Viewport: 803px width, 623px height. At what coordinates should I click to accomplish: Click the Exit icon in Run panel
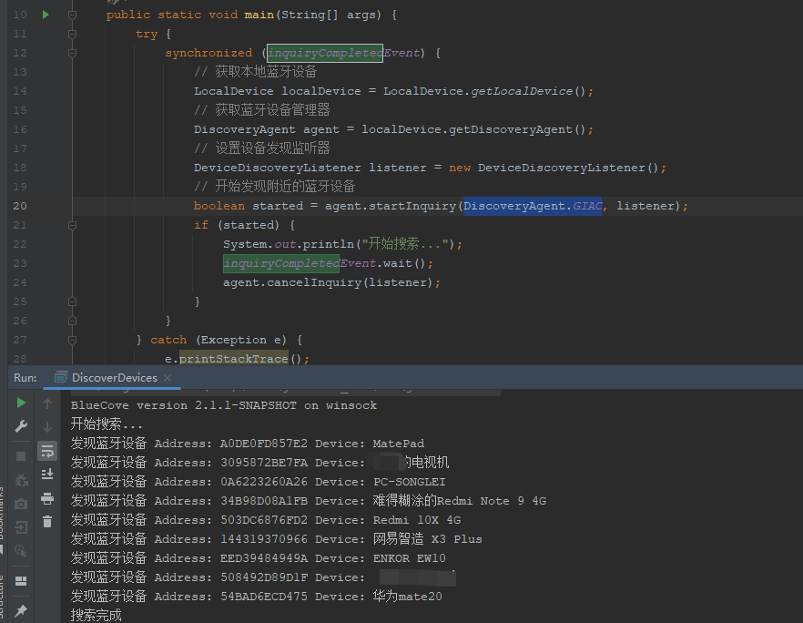(x=21, y=527)
